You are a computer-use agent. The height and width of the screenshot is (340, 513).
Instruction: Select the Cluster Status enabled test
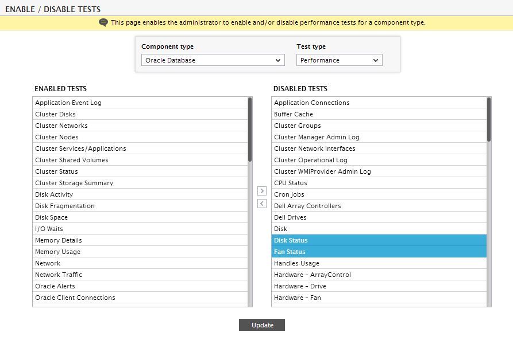[140, 171]
